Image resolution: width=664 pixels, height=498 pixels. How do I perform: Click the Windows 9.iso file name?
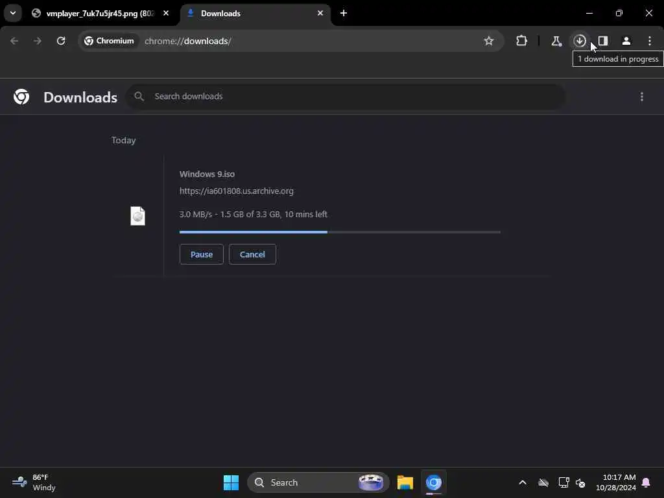pos(207,174)
